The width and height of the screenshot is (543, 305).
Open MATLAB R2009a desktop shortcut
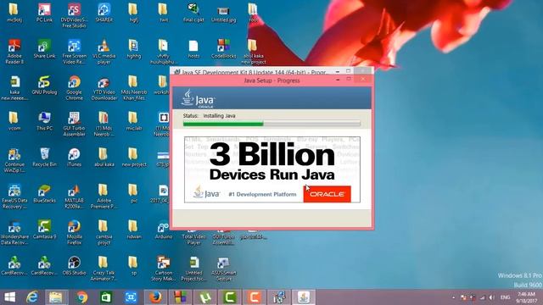click(x=74, y=197)
